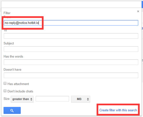Click the size value input box
This screenshot has width=143, height=117.
(x=52, y=99)
